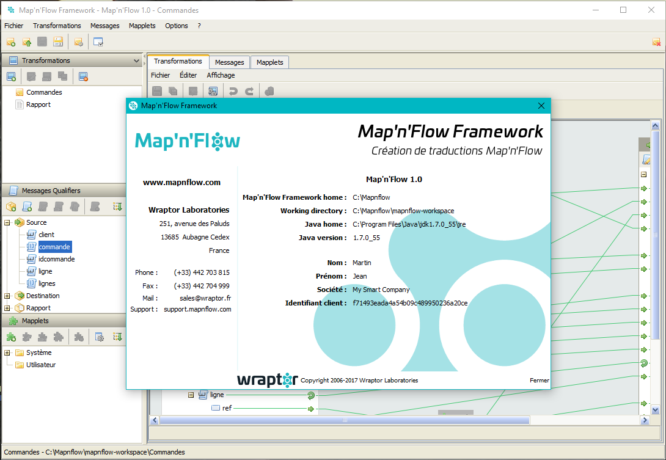Image resolution: width=666 pixels, height=460 pixels.
Task: Click Fermer to close the About dialog
Action: pyautogui.click(x=540, y=381)
